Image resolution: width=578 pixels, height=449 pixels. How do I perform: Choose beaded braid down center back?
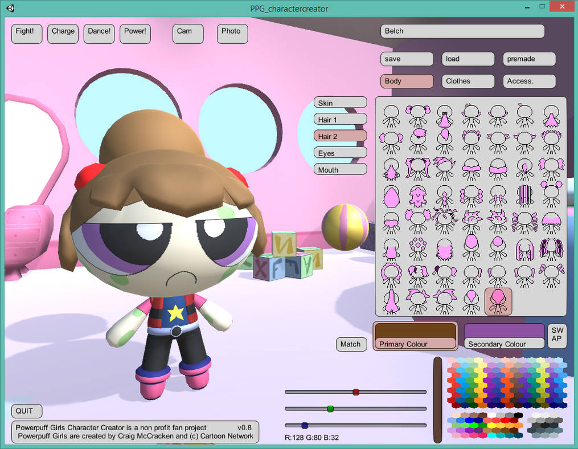(445, 196)
